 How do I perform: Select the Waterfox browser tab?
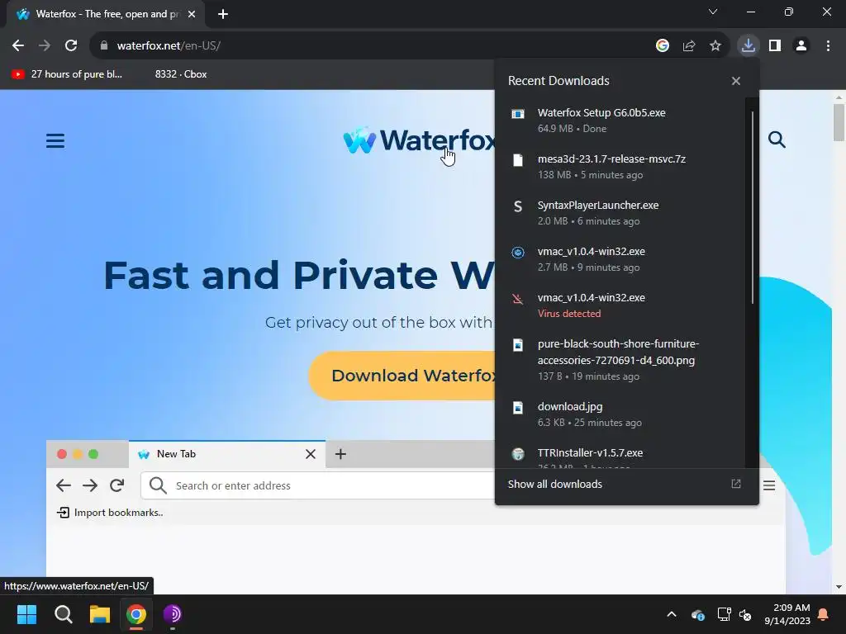pos(106,14)
